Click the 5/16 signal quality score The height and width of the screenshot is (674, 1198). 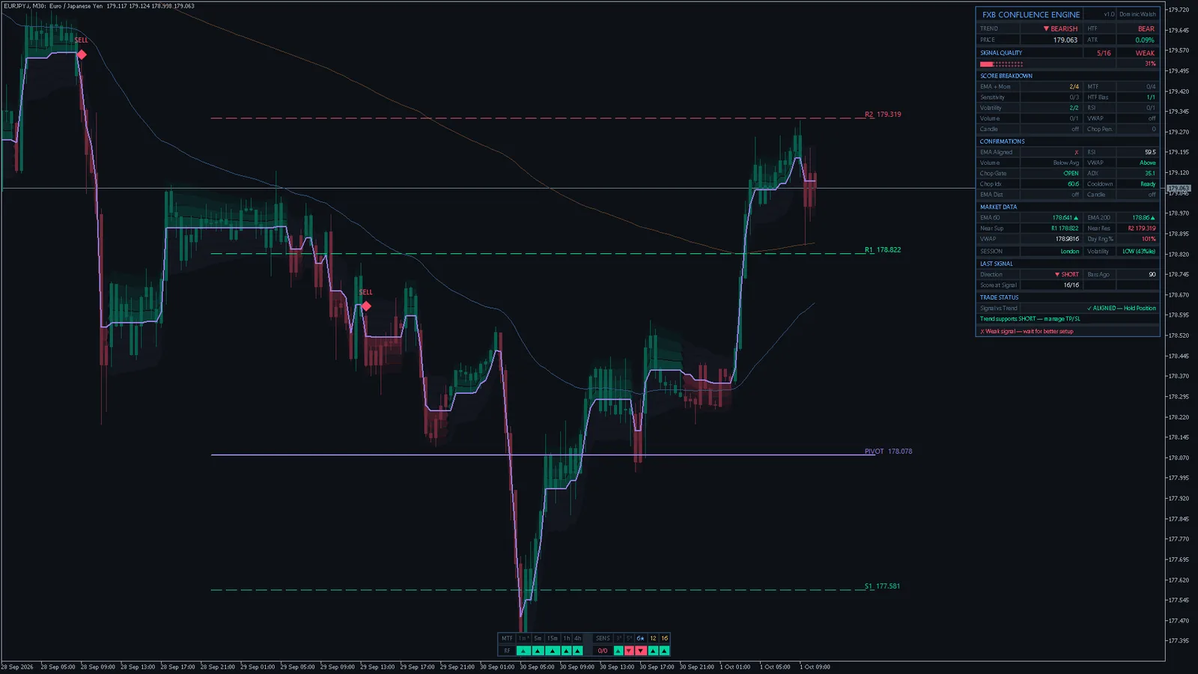1104,53
